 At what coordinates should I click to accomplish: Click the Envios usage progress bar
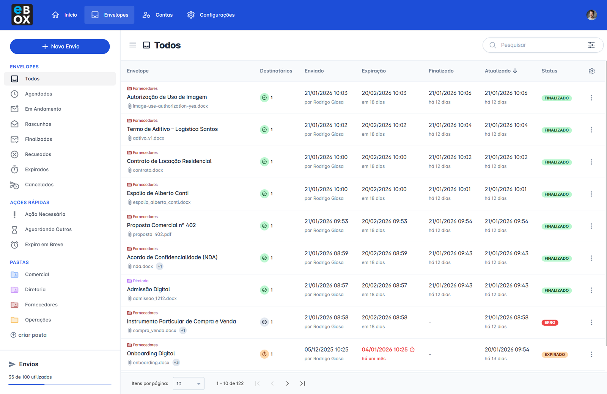[x=60, y=385]
